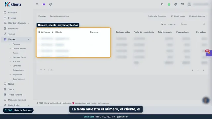Open the language globe icon

click(176, 4)
